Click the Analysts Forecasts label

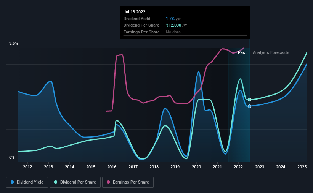pyautogui.click(x=271, y=52)
